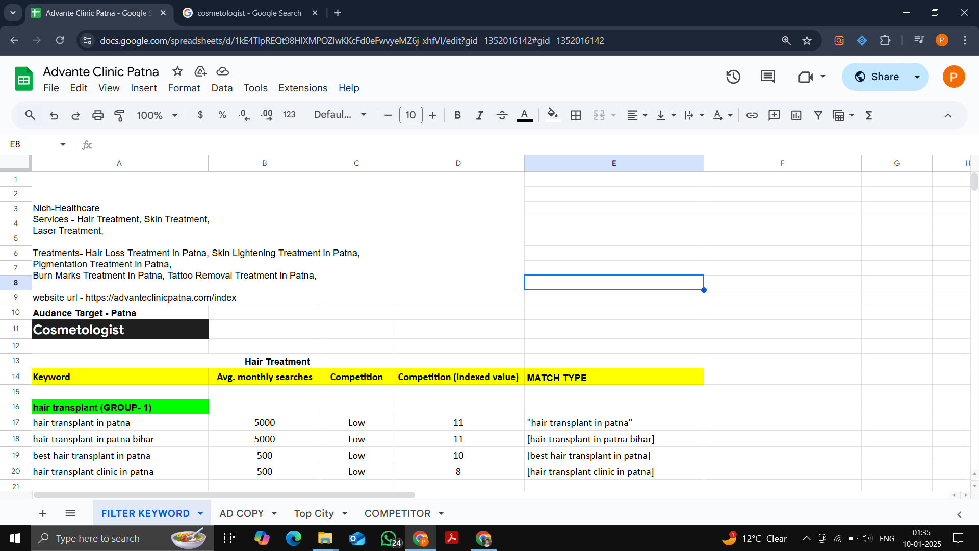Click the Insert link icon
The image size is (979, 551).
coord(752,115)
